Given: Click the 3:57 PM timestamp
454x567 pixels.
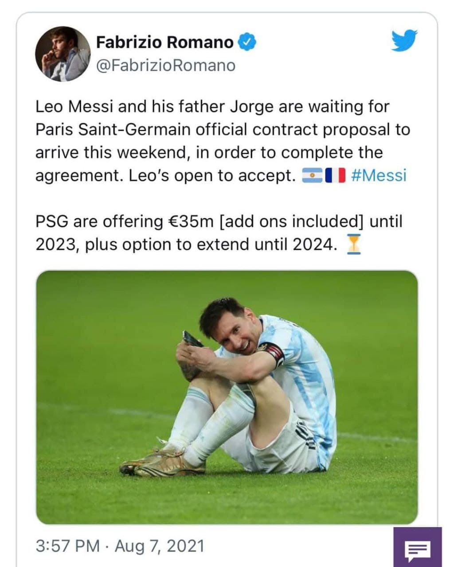Looking at the screenshot, I should point(67,546).
